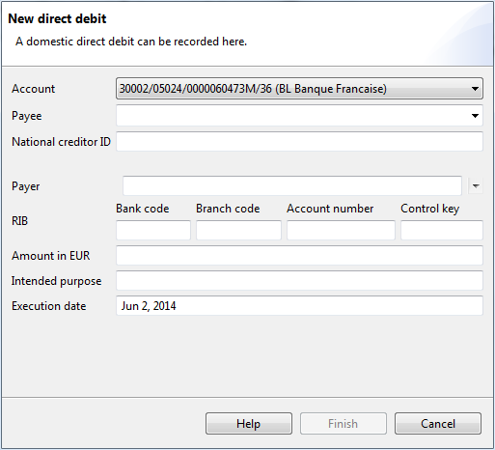Viewport: 495px width, 450px height.
Task: Click the National creditor ID field
Action: coord(299,141)
